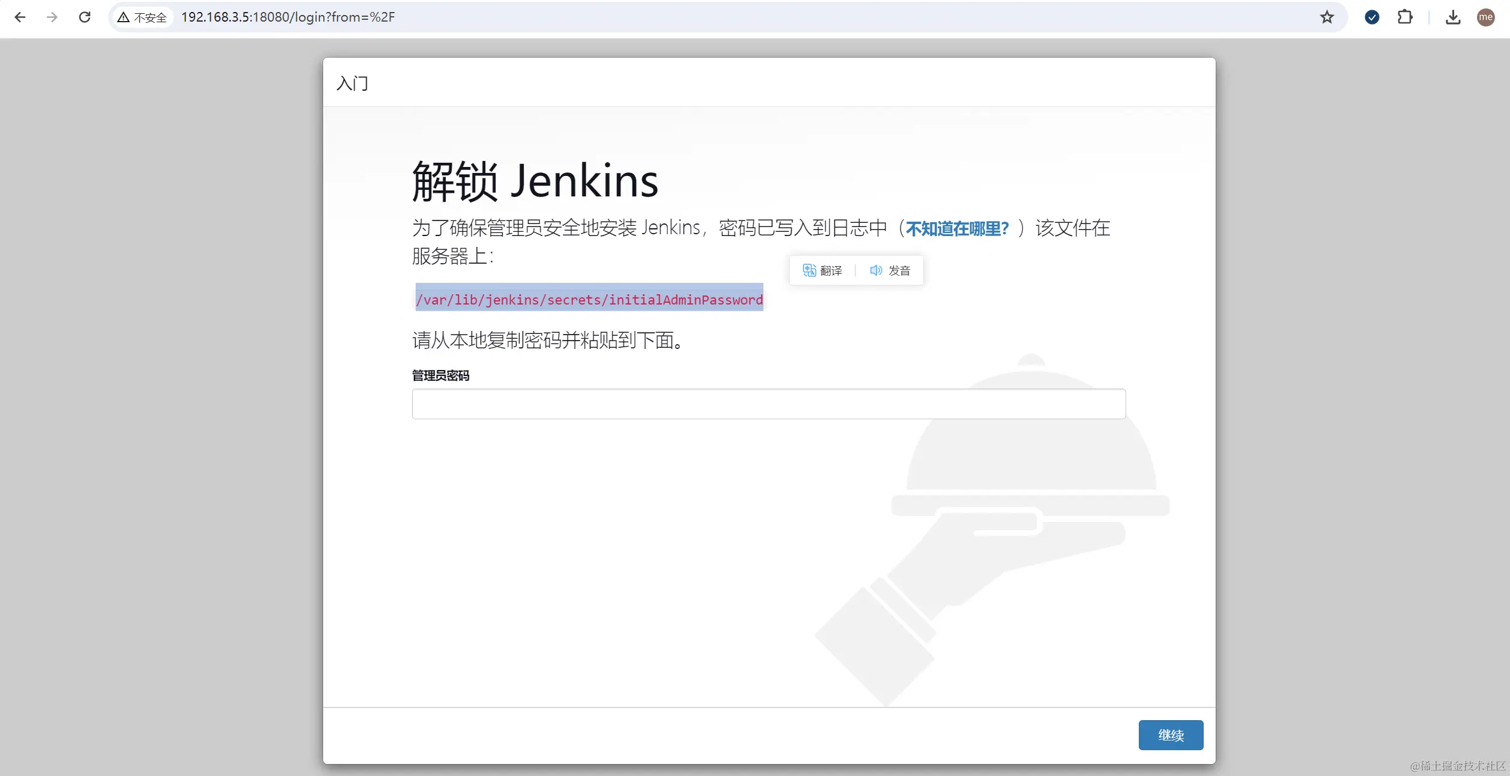Click the address bar URL text
Viewport: 1510px width, 776px height.
point(288,17)
